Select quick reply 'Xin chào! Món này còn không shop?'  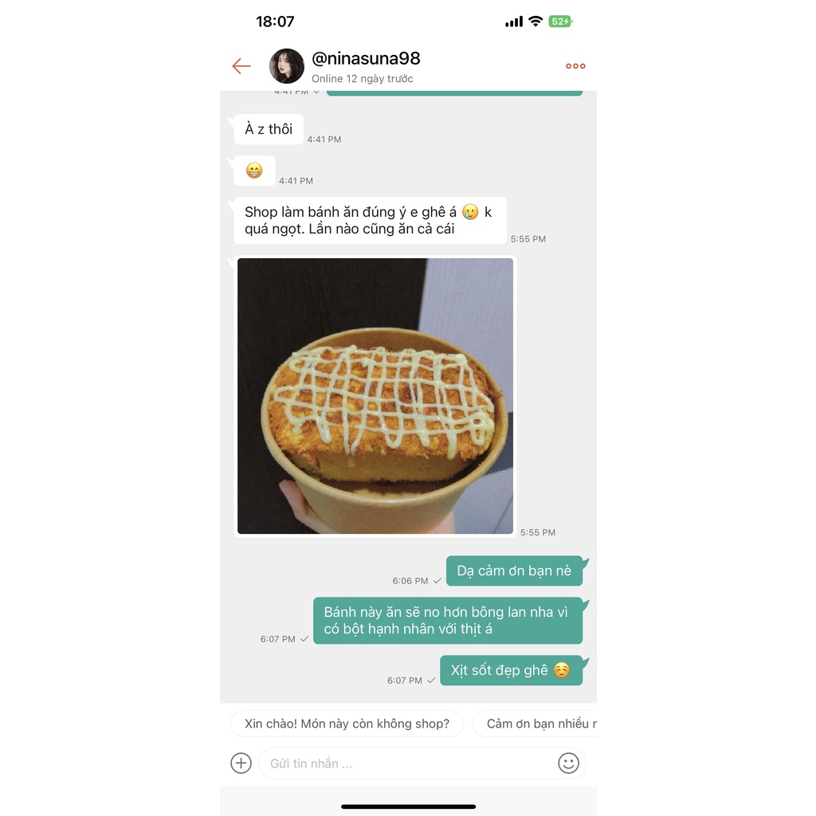(347, 724)
